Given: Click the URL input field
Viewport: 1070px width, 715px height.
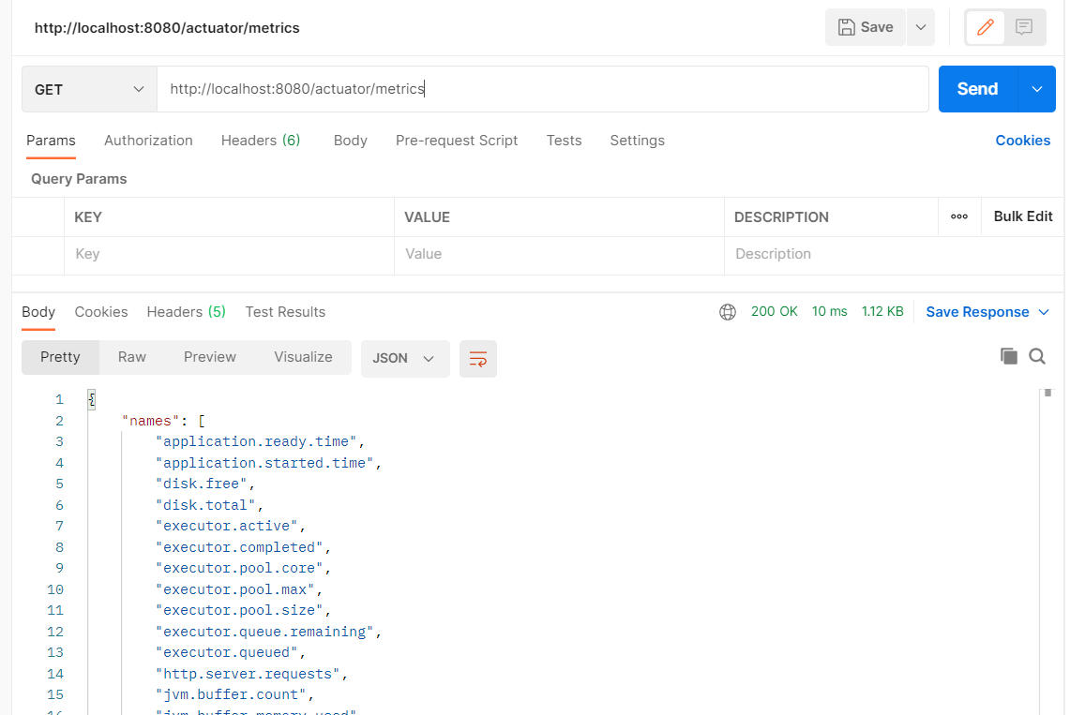Looking at the screenshot, I should click(x=469, y=89).
